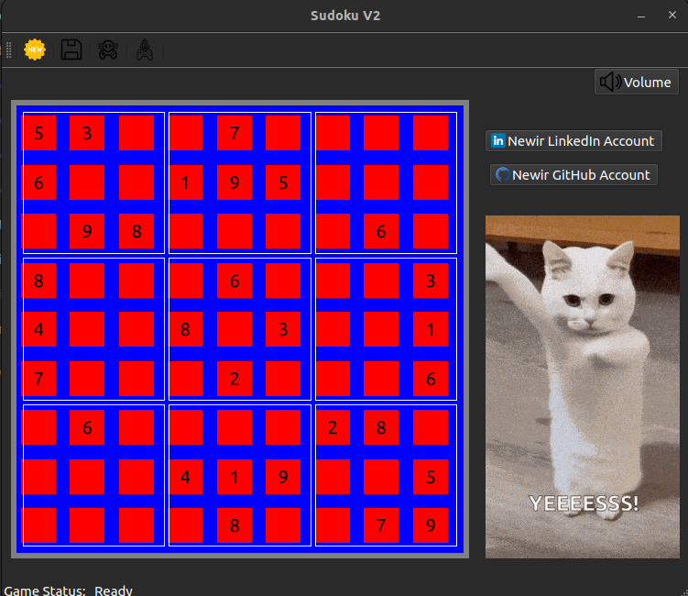
Task: Click the toolbar drag handle dots
Action: click(8, 50)
